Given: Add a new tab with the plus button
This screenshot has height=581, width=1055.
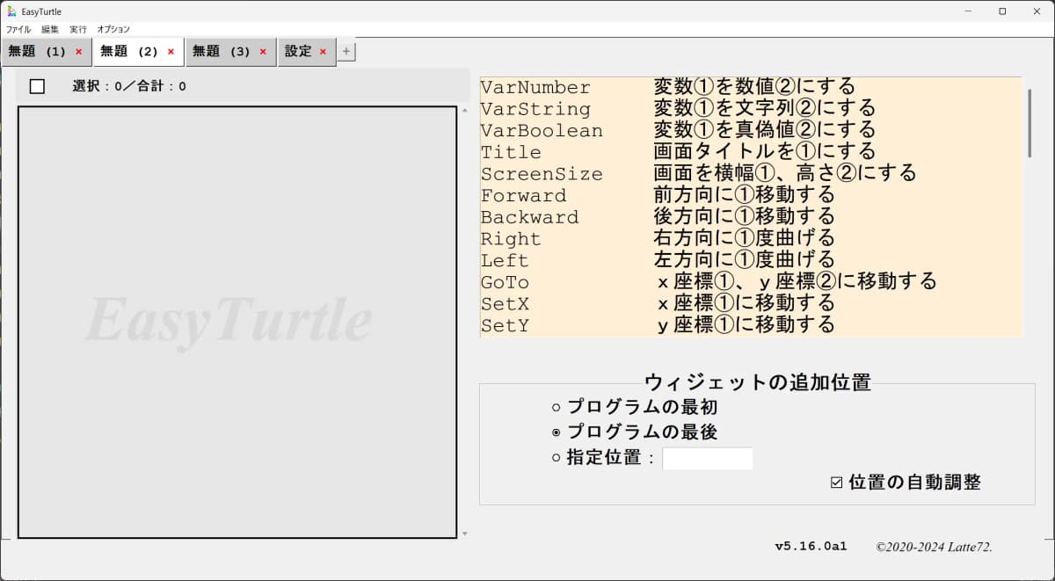Looking at the screenshot, I should point(346,52).
